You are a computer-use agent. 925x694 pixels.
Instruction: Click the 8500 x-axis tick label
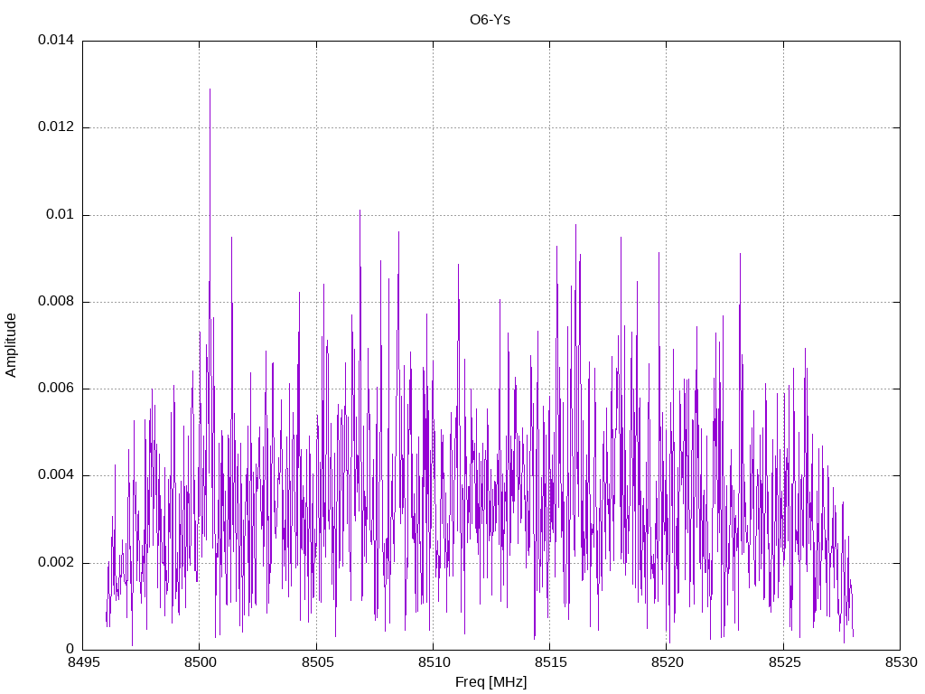(200, 662)
